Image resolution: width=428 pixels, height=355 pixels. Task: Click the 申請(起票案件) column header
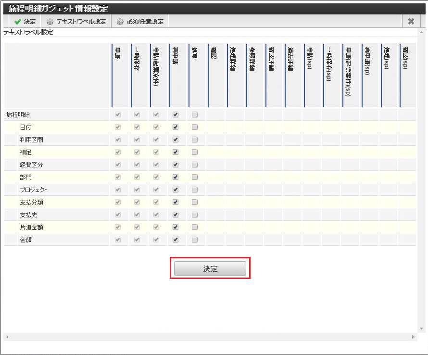tap(158, 75)
